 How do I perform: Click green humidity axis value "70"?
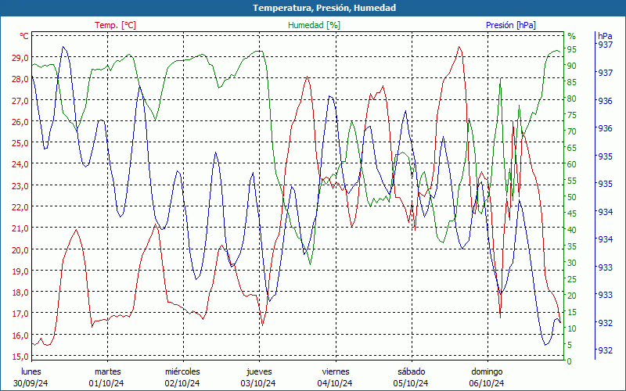click(572, 131)
